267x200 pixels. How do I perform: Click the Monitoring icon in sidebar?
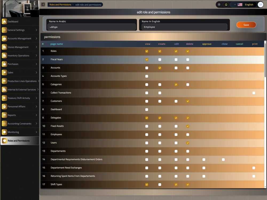tap(4, 132)
